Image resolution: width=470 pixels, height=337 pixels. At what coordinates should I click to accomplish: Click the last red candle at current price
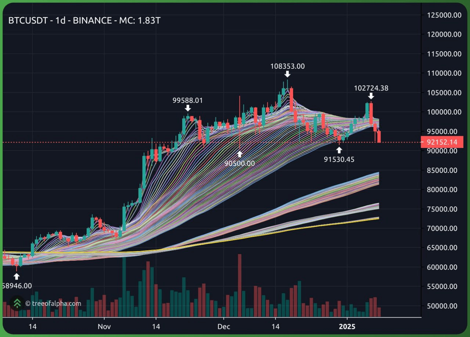379,137
